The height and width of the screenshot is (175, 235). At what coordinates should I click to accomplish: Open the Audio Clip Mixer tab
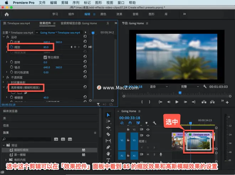click(79, 23)
